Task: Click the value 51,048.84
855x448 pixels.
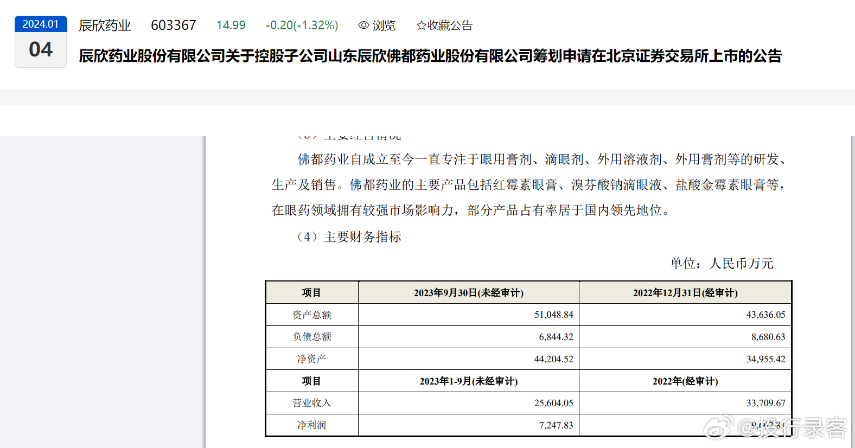Action: 554,315
